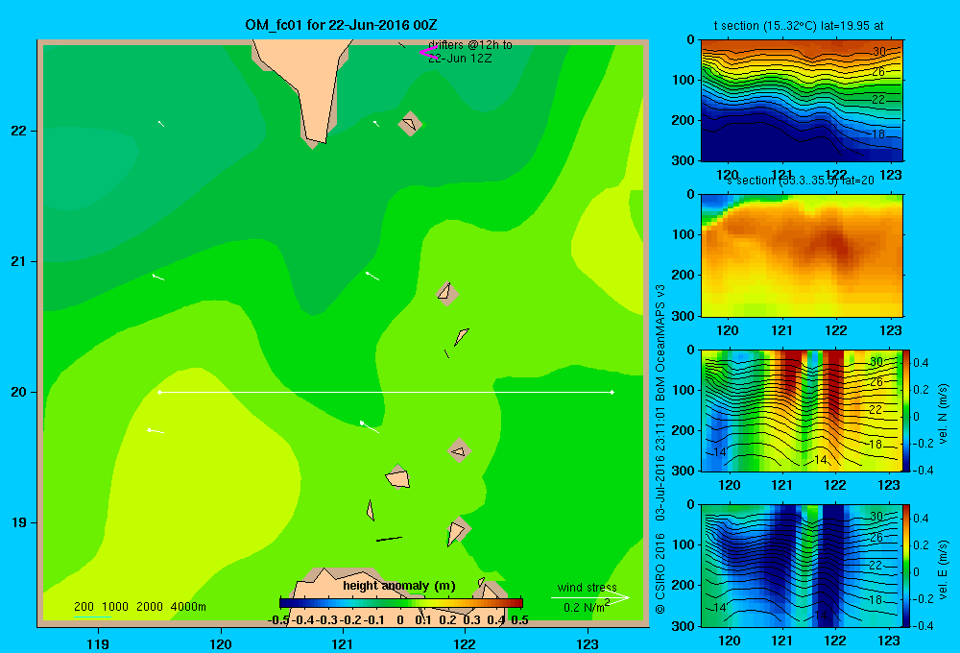Click the height anomaly colorbar
This screenshot has width=960, height=653.
click(401, 603)
